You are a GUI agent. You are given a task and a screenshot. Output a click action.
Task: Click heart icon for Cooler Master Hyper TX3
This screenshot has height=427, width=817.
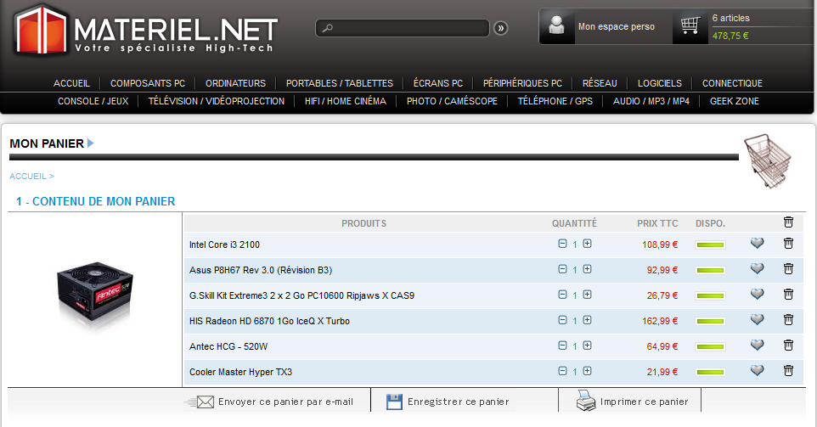757,371
